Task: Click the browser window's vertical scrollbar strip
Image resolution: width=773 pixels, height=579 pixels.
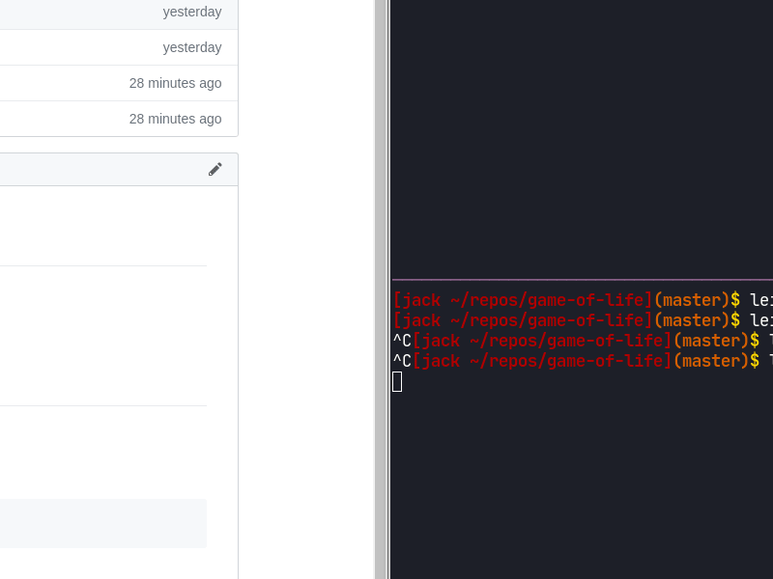Action: 380,289
